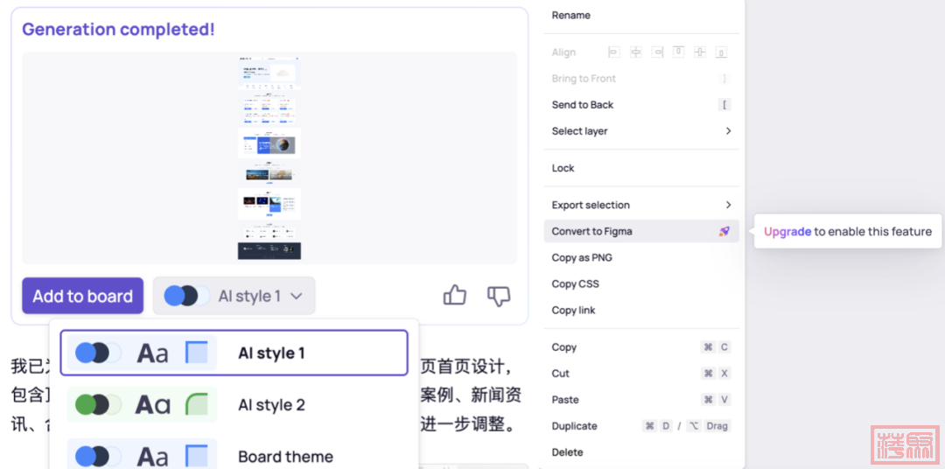Click the Upgrade link in the tooltip
This screenshot has height=469, width=945.
pos(787,232)
